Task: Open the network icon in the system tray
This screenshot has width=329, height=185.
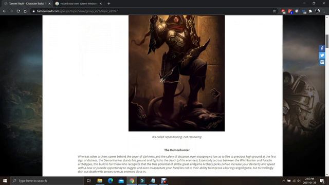Action: pos(294,180)
